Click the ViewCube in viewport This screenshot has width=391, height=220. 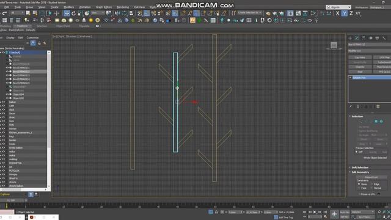[334, 45]
